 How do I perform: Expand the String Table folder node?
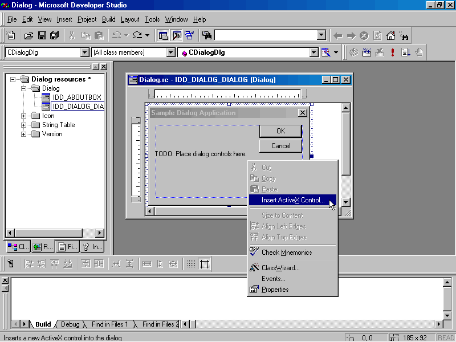23,125
